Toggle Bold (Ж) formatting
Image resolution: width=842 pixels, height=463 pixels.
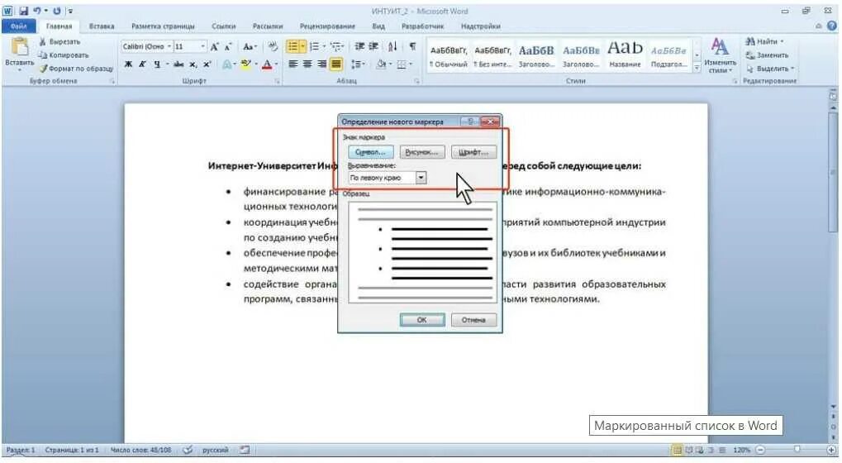tap(128, 64)
